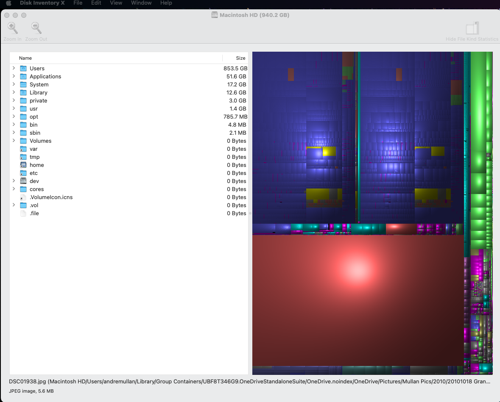Click the home network folder icon
500x402 pixels.
[23, 165]
